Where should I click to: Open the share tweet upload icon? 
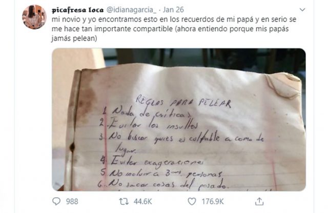pos(259,202)
